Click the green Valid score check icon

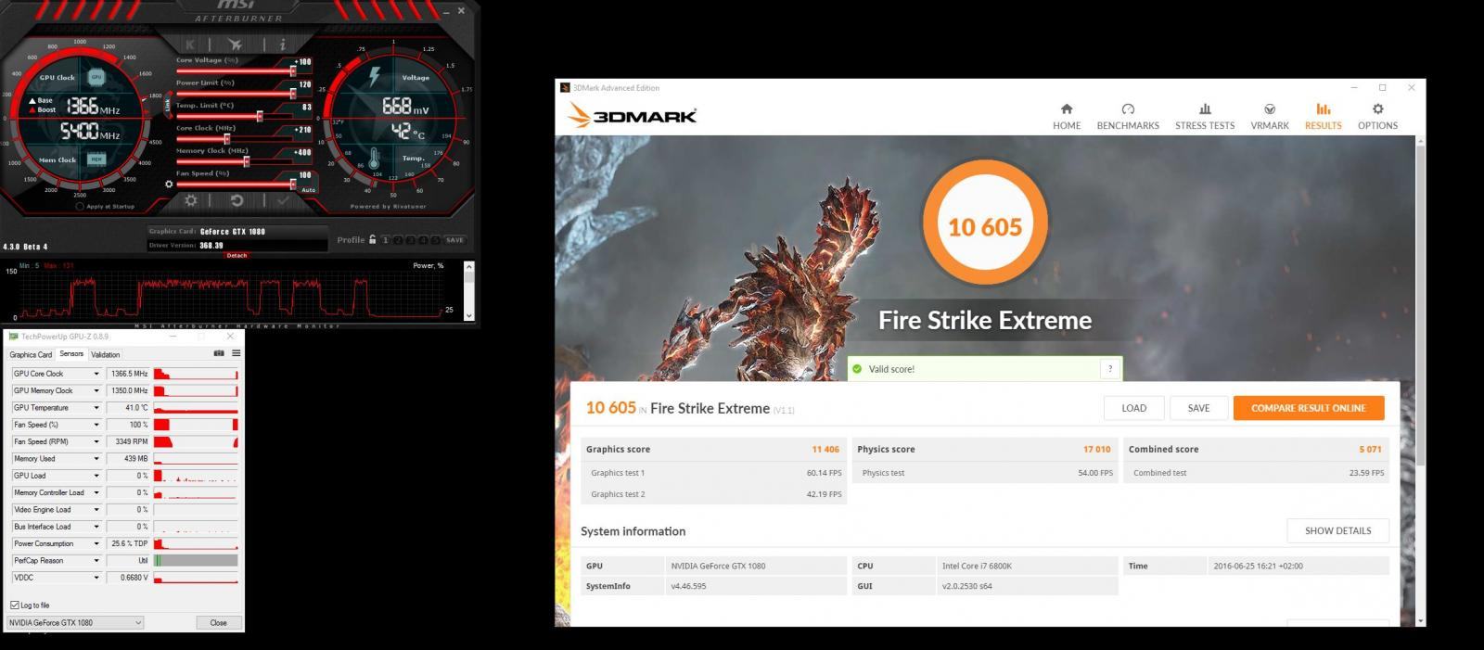coord(856,369)
